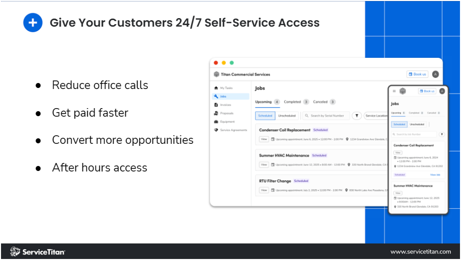Click the Search by Job Number field in mobile view
Image resolution: width=461 pixels, height=260 pixels.
point(414,134)
